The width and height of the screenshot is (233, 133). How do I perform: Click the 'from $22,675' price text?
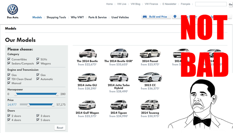[x=87, y=64]
